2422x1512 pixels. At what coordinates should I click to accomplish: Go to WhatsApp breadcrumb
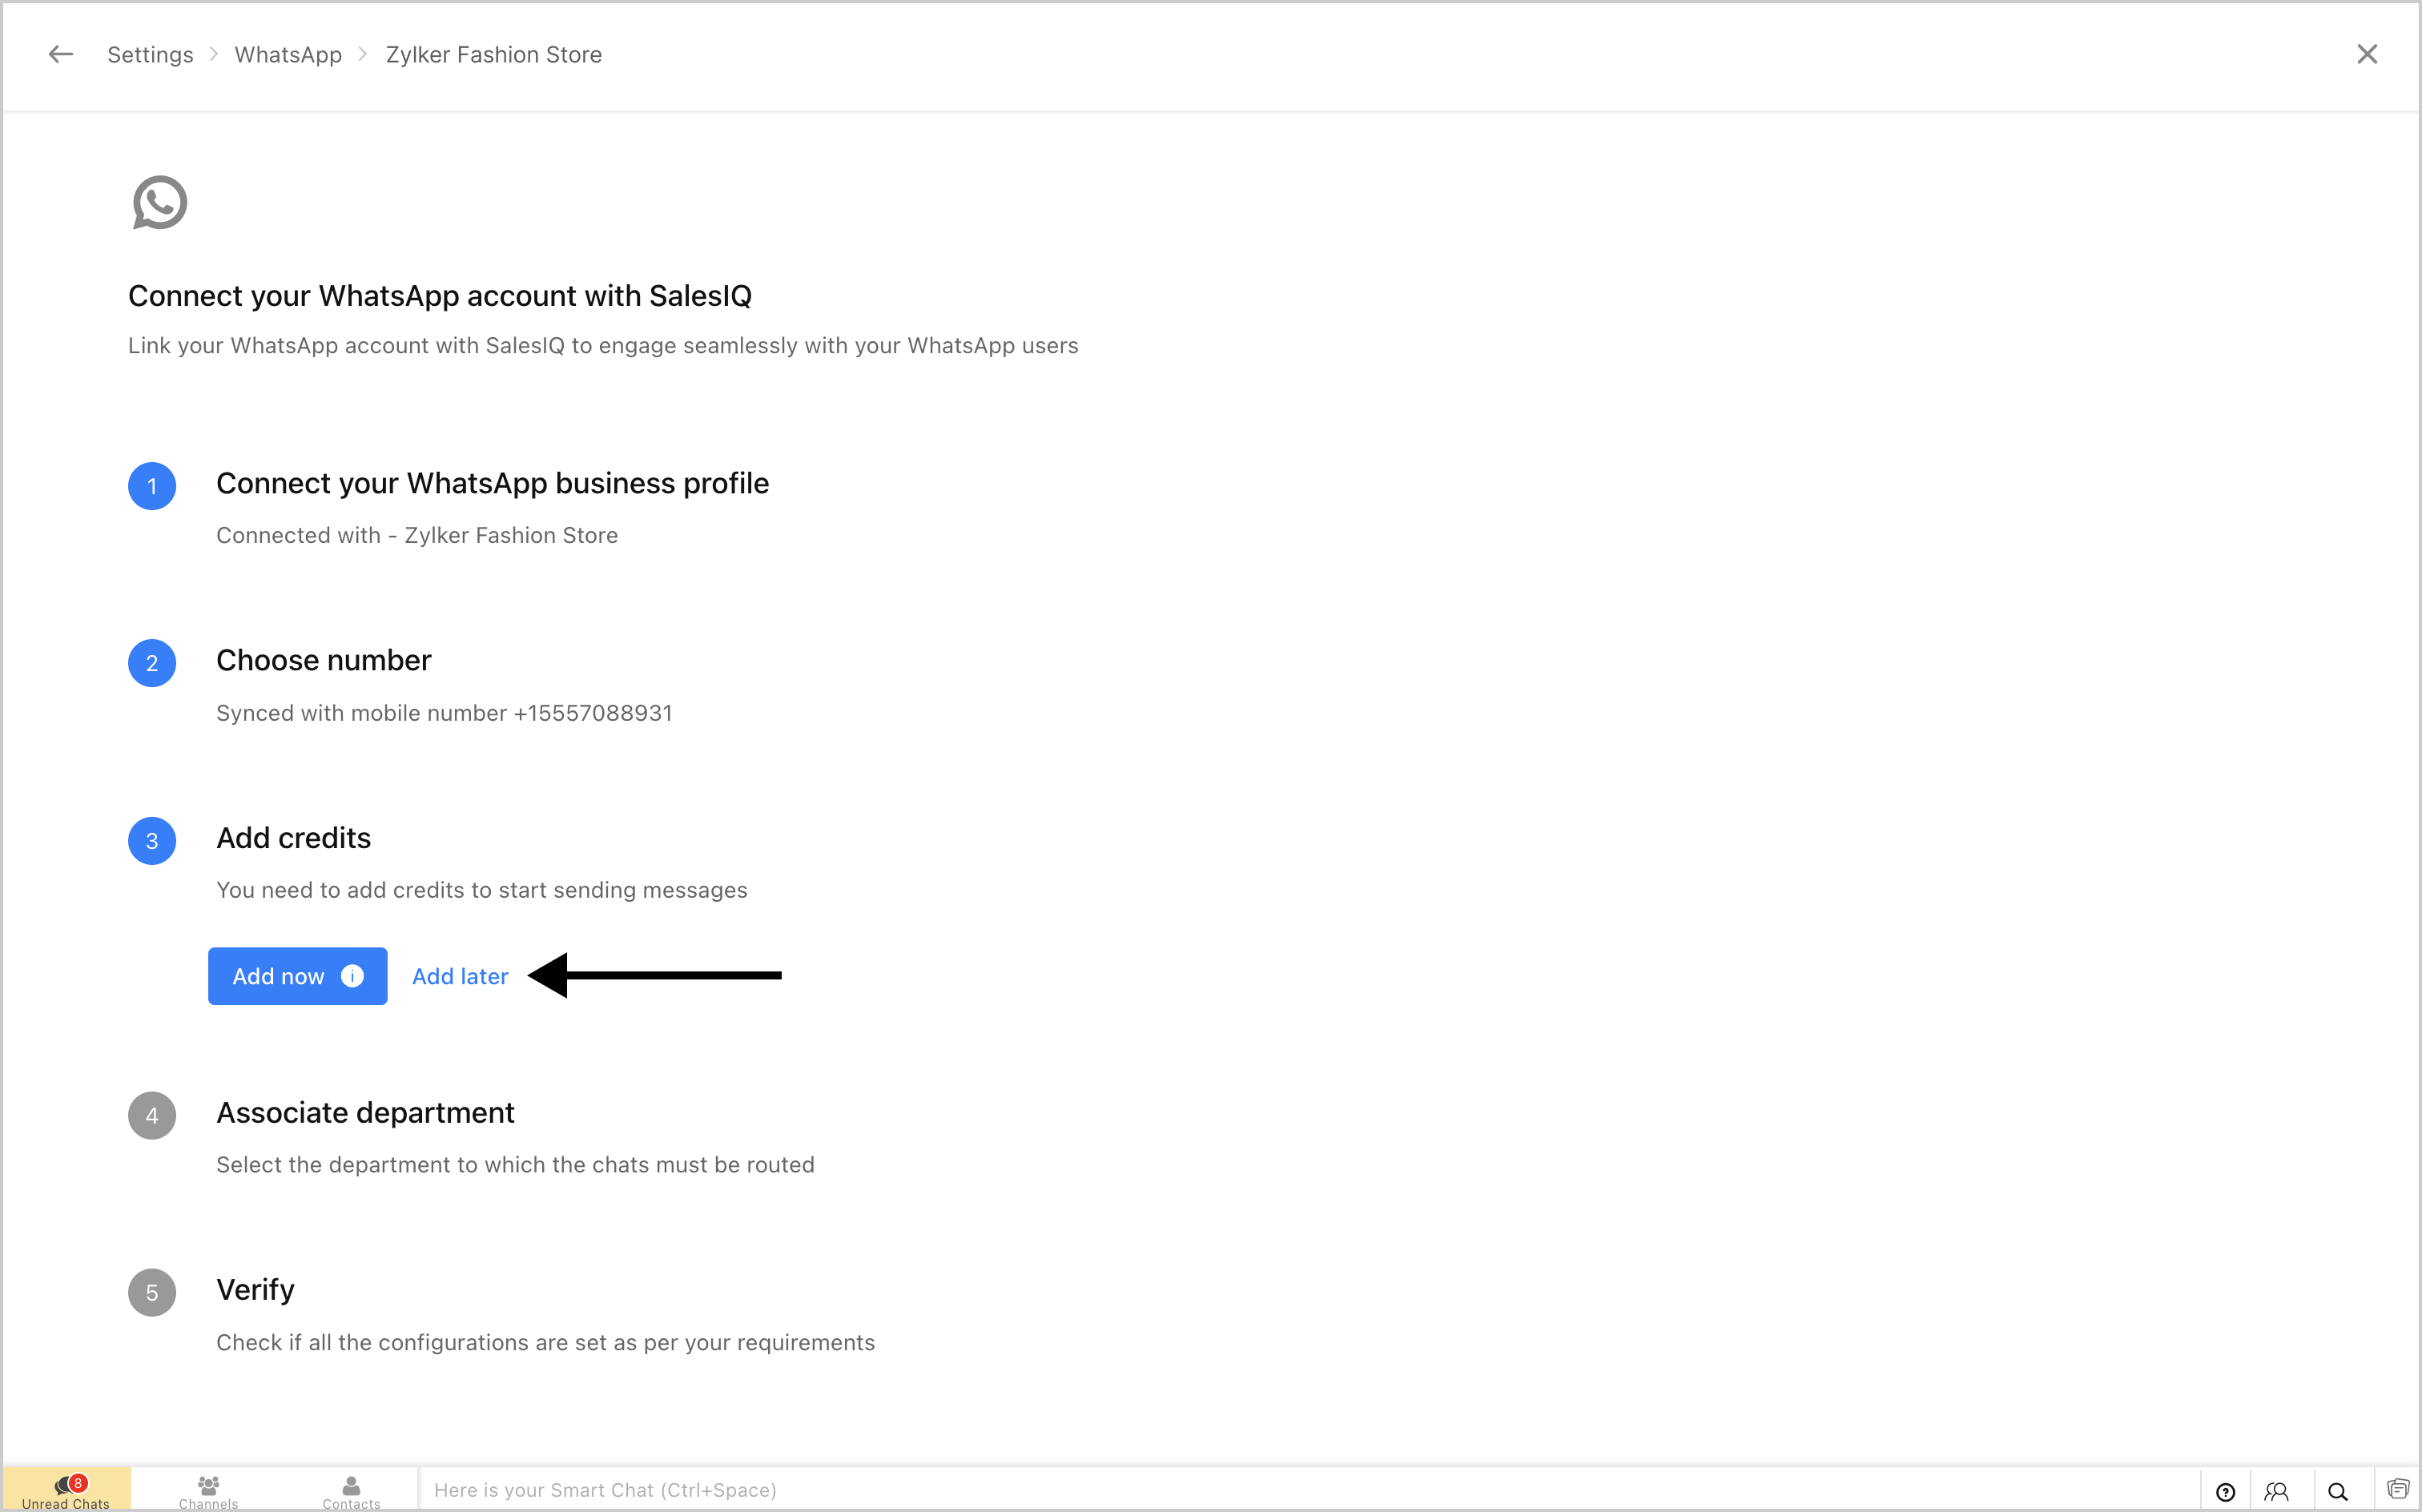pyautogui.click(x=288, y=55)
